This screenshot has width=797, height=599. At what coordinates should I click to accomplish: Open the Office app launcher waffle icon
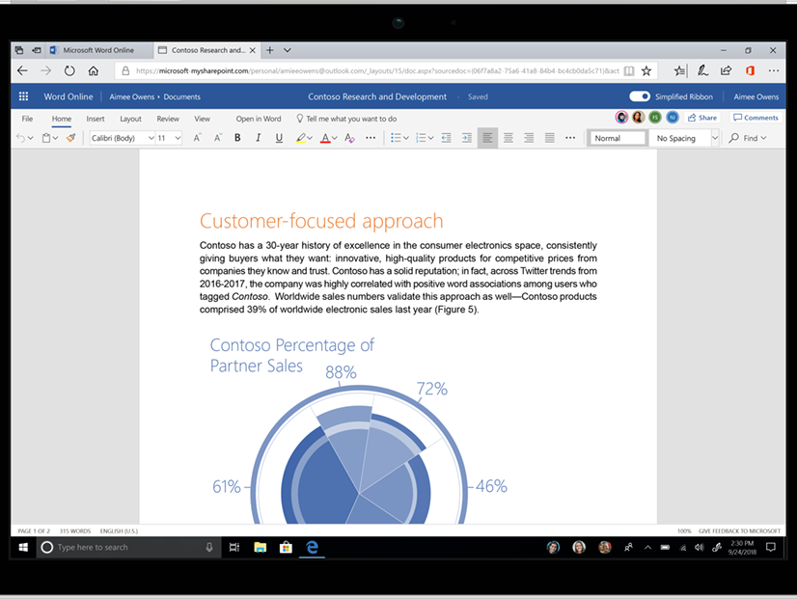point(23,96)
